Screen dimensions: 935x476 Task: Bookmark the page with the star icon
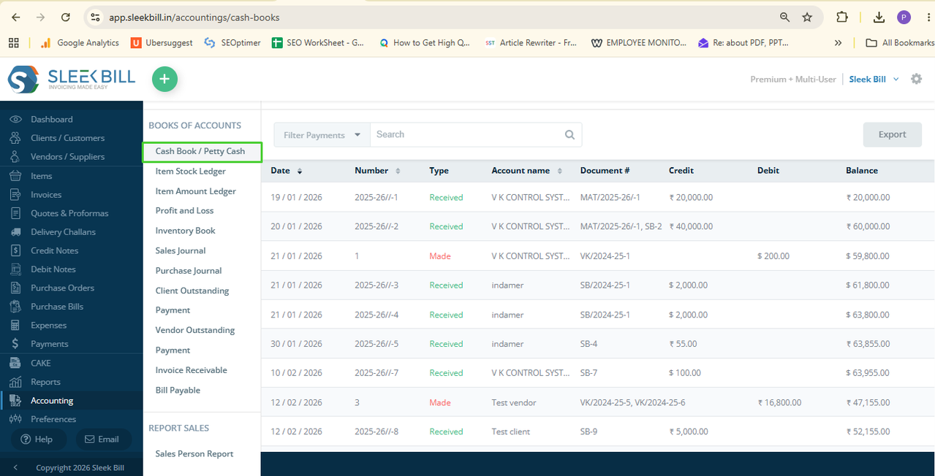point(807,17)
